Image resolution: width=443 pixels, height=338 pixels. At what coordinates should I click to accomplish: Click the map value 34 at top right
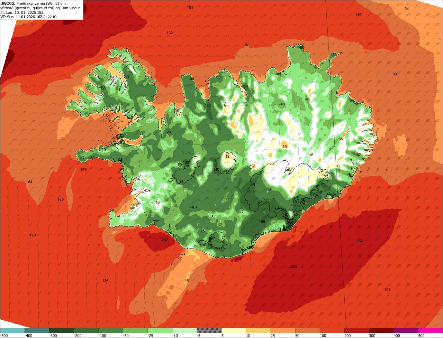[x=407, y=9]
